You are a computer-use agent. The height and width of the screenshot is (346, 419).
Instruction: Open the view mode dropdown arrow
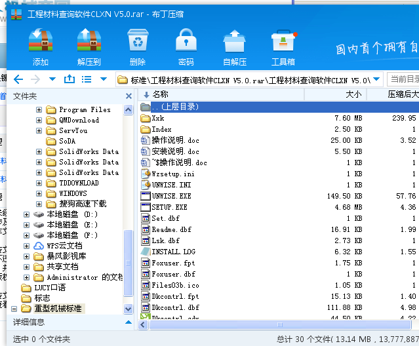click(x=104, y=79)
